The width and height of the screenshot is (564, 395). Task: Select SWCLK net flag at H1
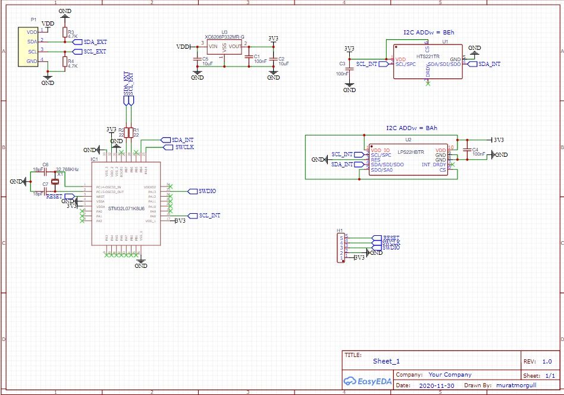(386, 243)
